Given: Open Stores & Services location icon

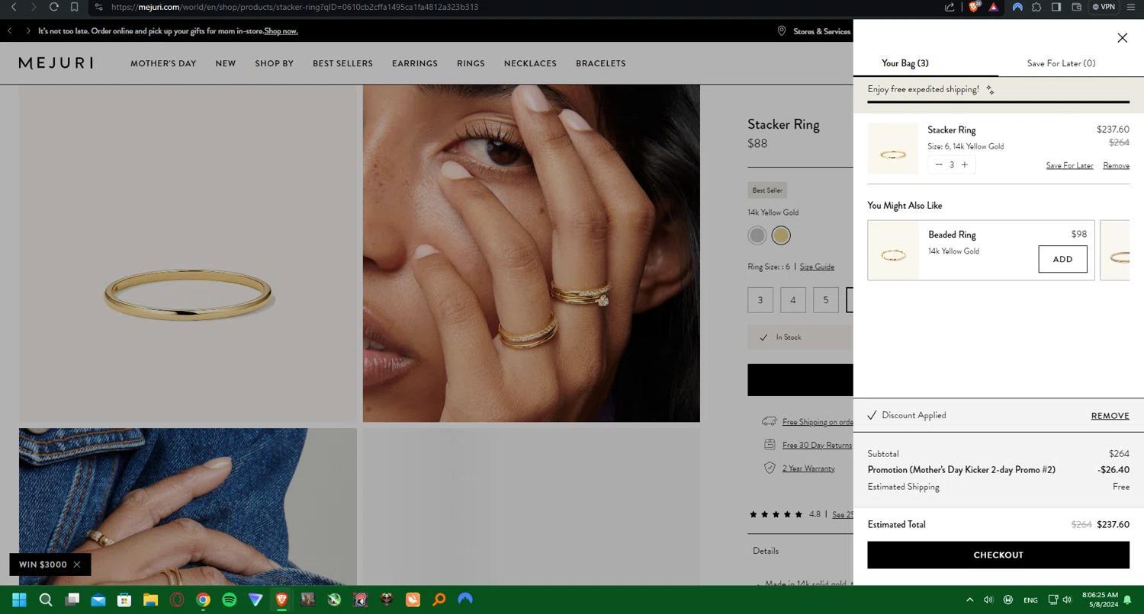Looking at the screenshot, I should [782, 31].
